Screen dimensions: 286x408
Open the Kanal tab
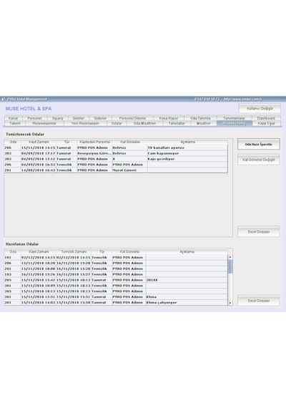click(x=14, y=118)
